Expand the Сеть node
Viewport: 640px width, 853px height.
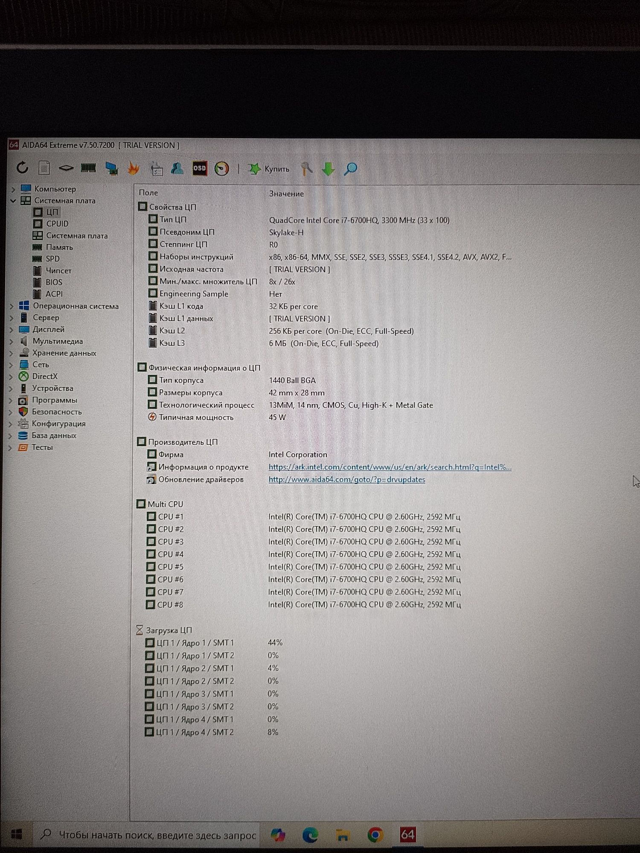pos(12,365)
